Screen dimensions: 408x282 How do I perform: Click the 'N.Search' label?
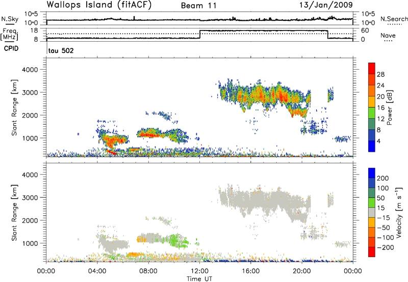pos(394,19)
